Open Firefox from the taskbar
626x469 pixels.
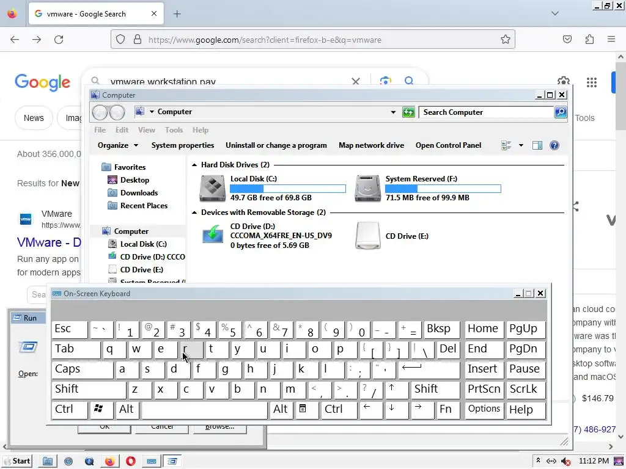[x=110, y=462]
